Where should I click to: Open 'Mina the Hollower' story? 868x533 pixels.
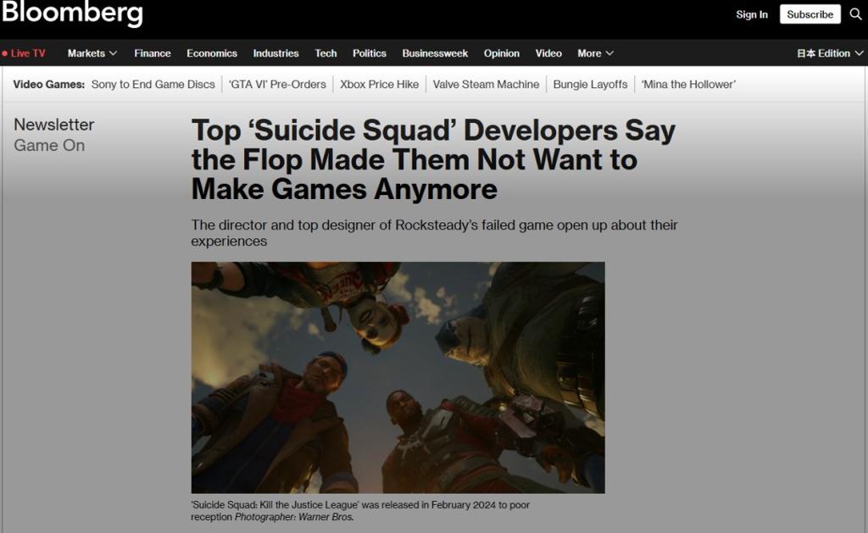(688, 84)
